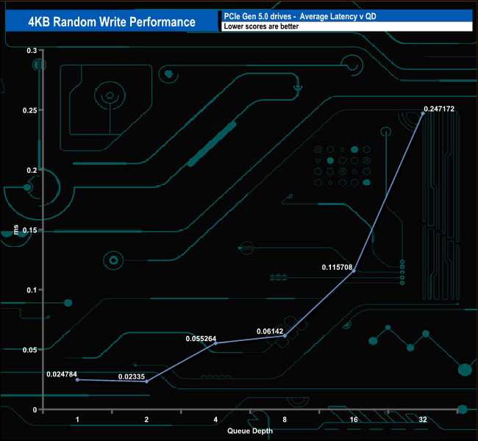Click the data point at queue depth 1
Viewport: 478px width, 441px height.
pos(77,380)
